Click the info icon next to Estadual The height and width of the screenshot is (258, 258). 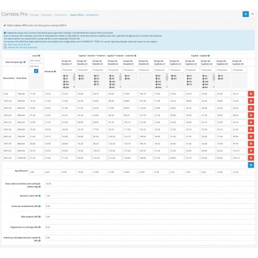[55, 71]
